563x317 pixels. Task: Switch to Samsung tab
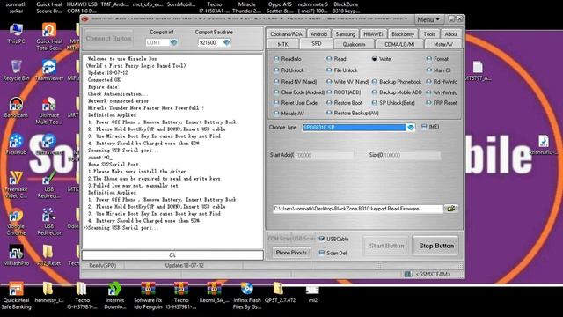click(x=345, y=34)
